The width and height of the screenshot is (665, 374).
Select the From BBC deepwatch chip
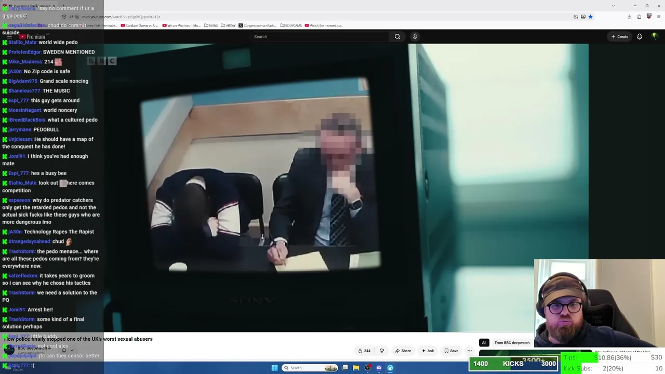tap(512, 343)
